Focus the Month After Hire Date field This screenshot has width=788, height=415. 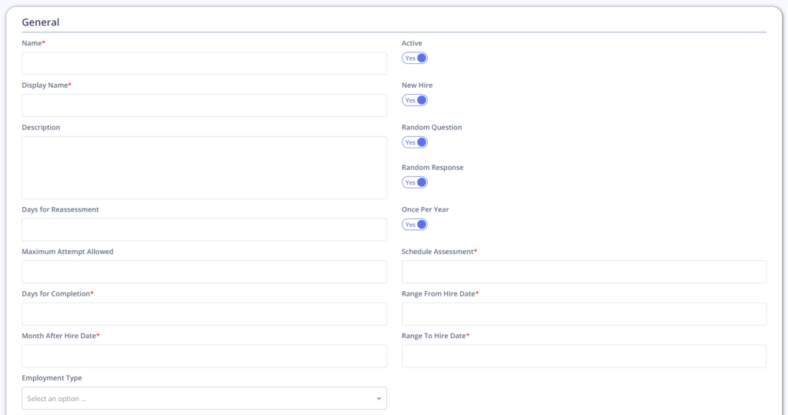pyautogui.click(x=204, y=356)
